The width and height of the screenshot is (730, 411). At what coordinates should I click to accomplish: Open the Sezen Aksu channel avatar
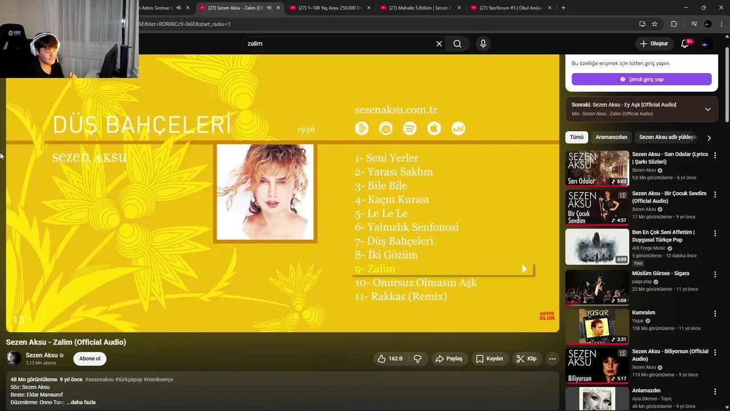(x=14, y=358)
